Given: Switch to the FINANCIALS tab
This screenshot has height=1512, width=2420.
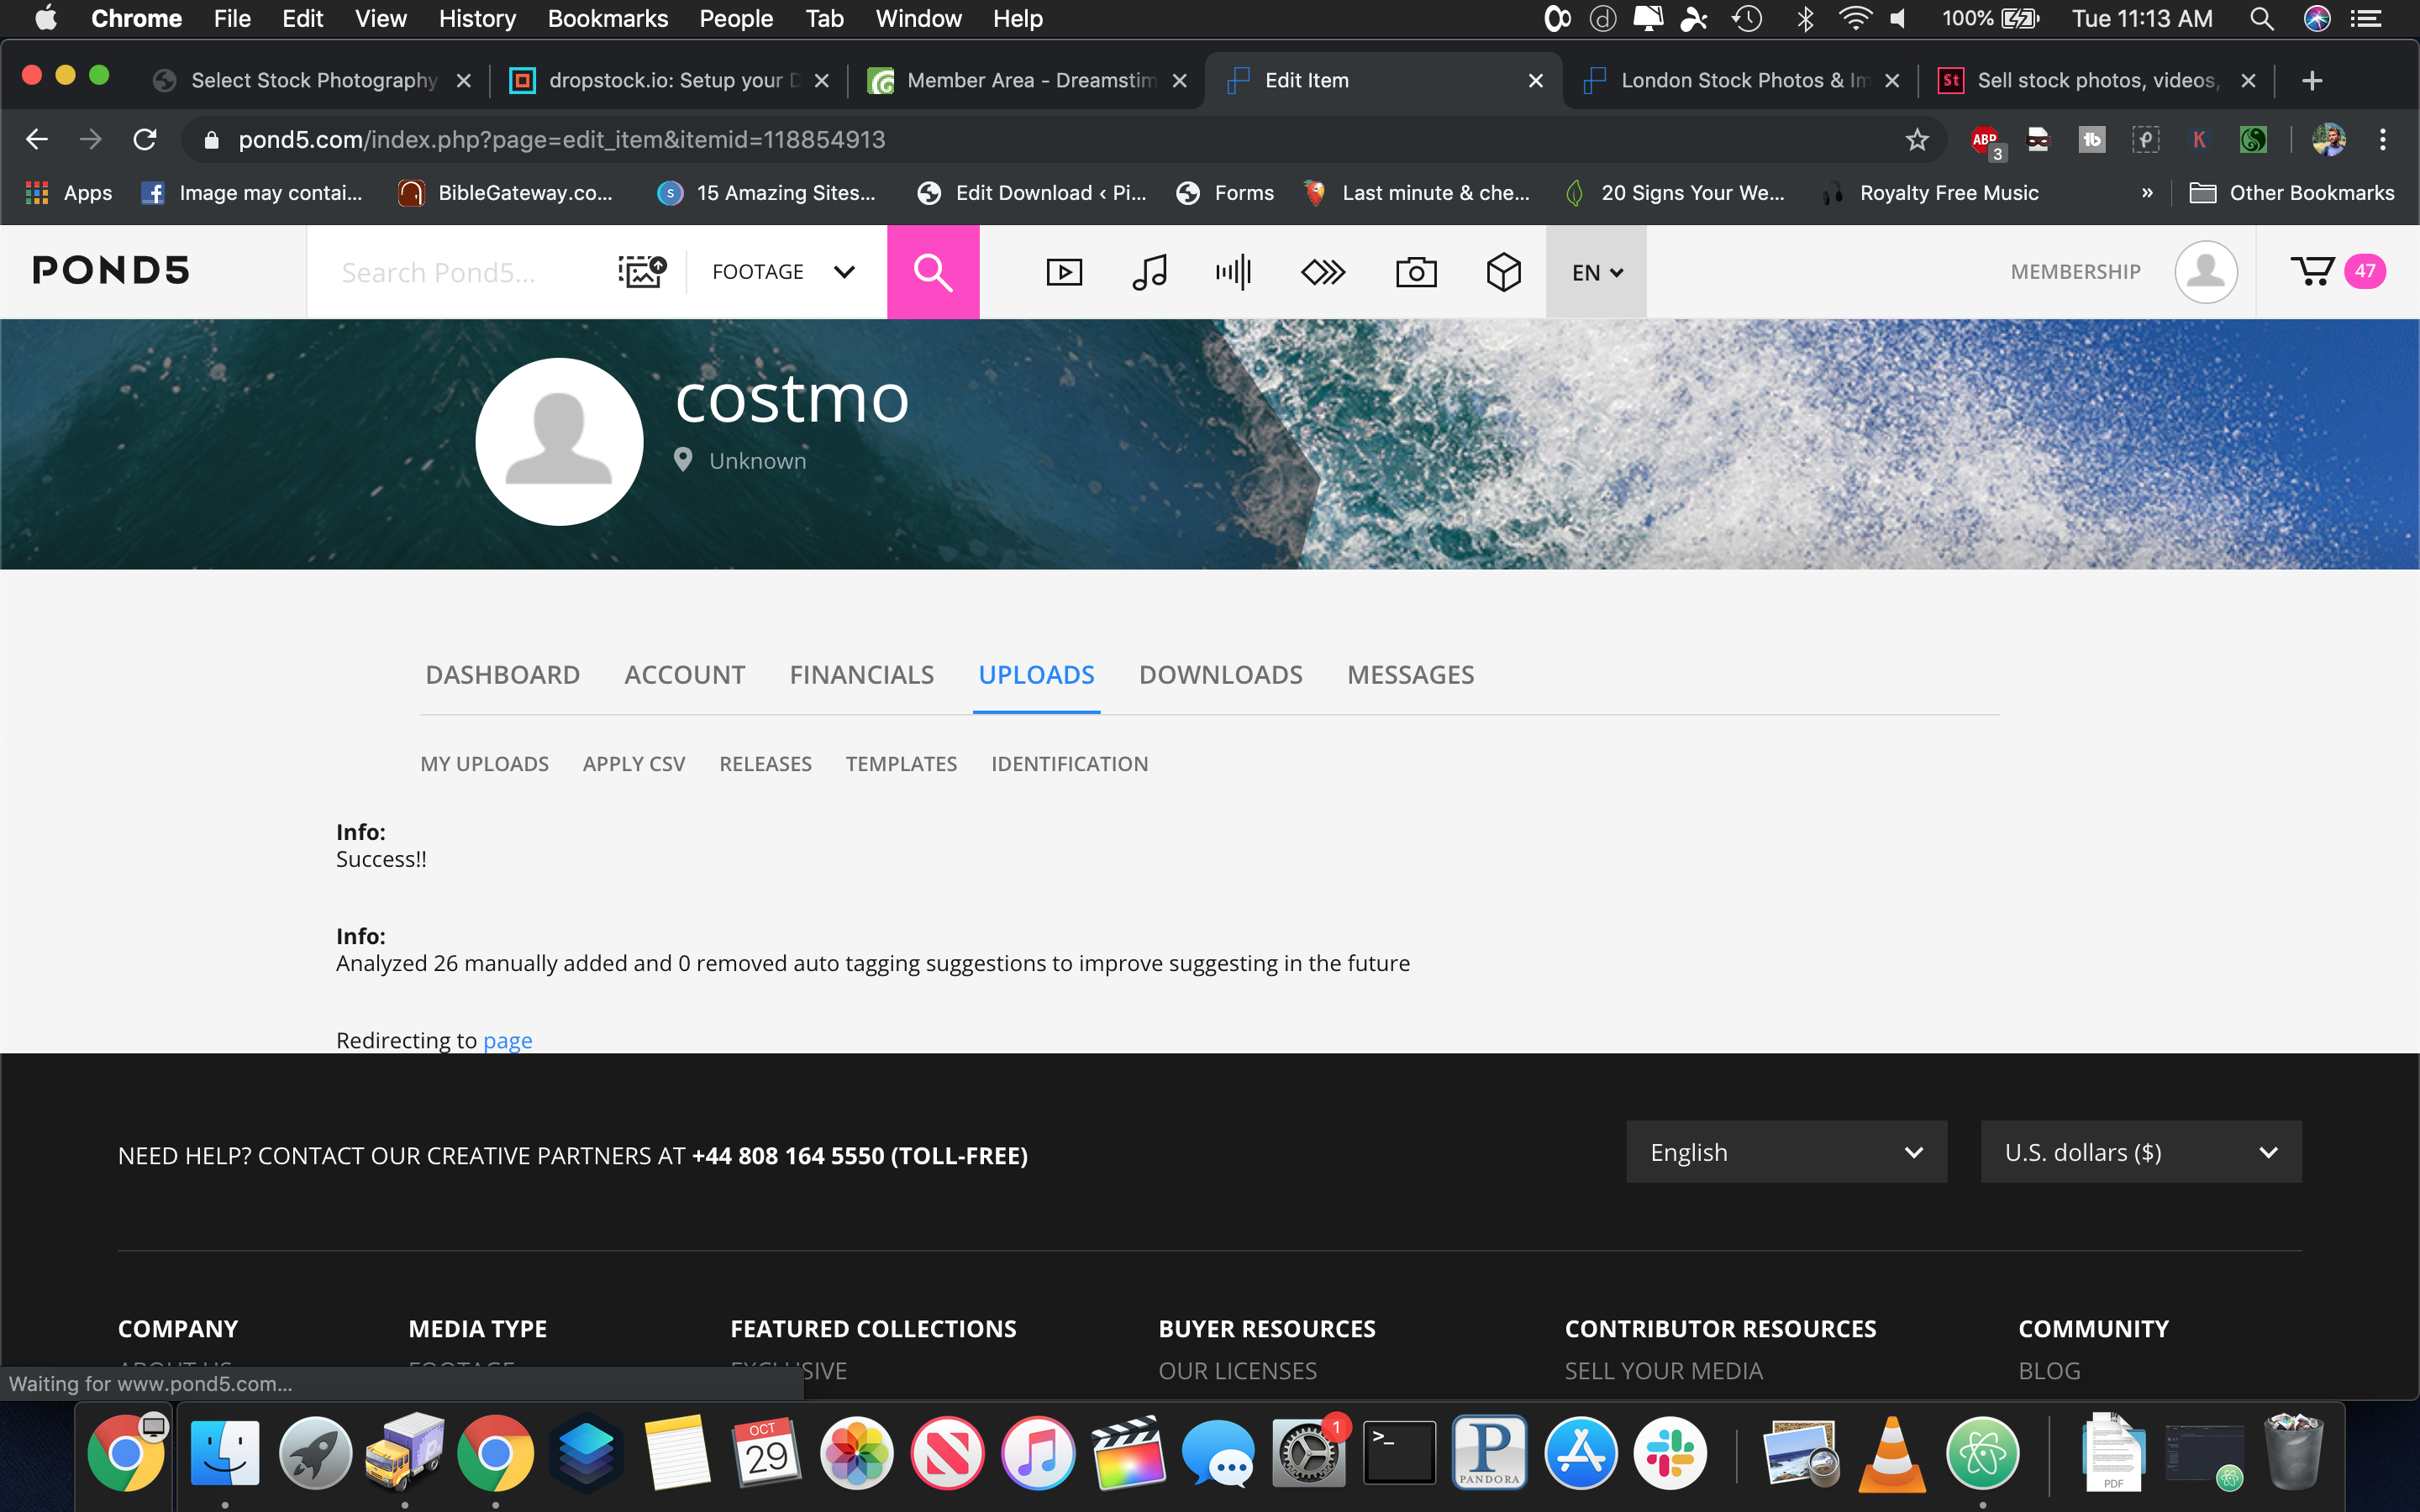Looking at the screenshot, I should point(861,675).
